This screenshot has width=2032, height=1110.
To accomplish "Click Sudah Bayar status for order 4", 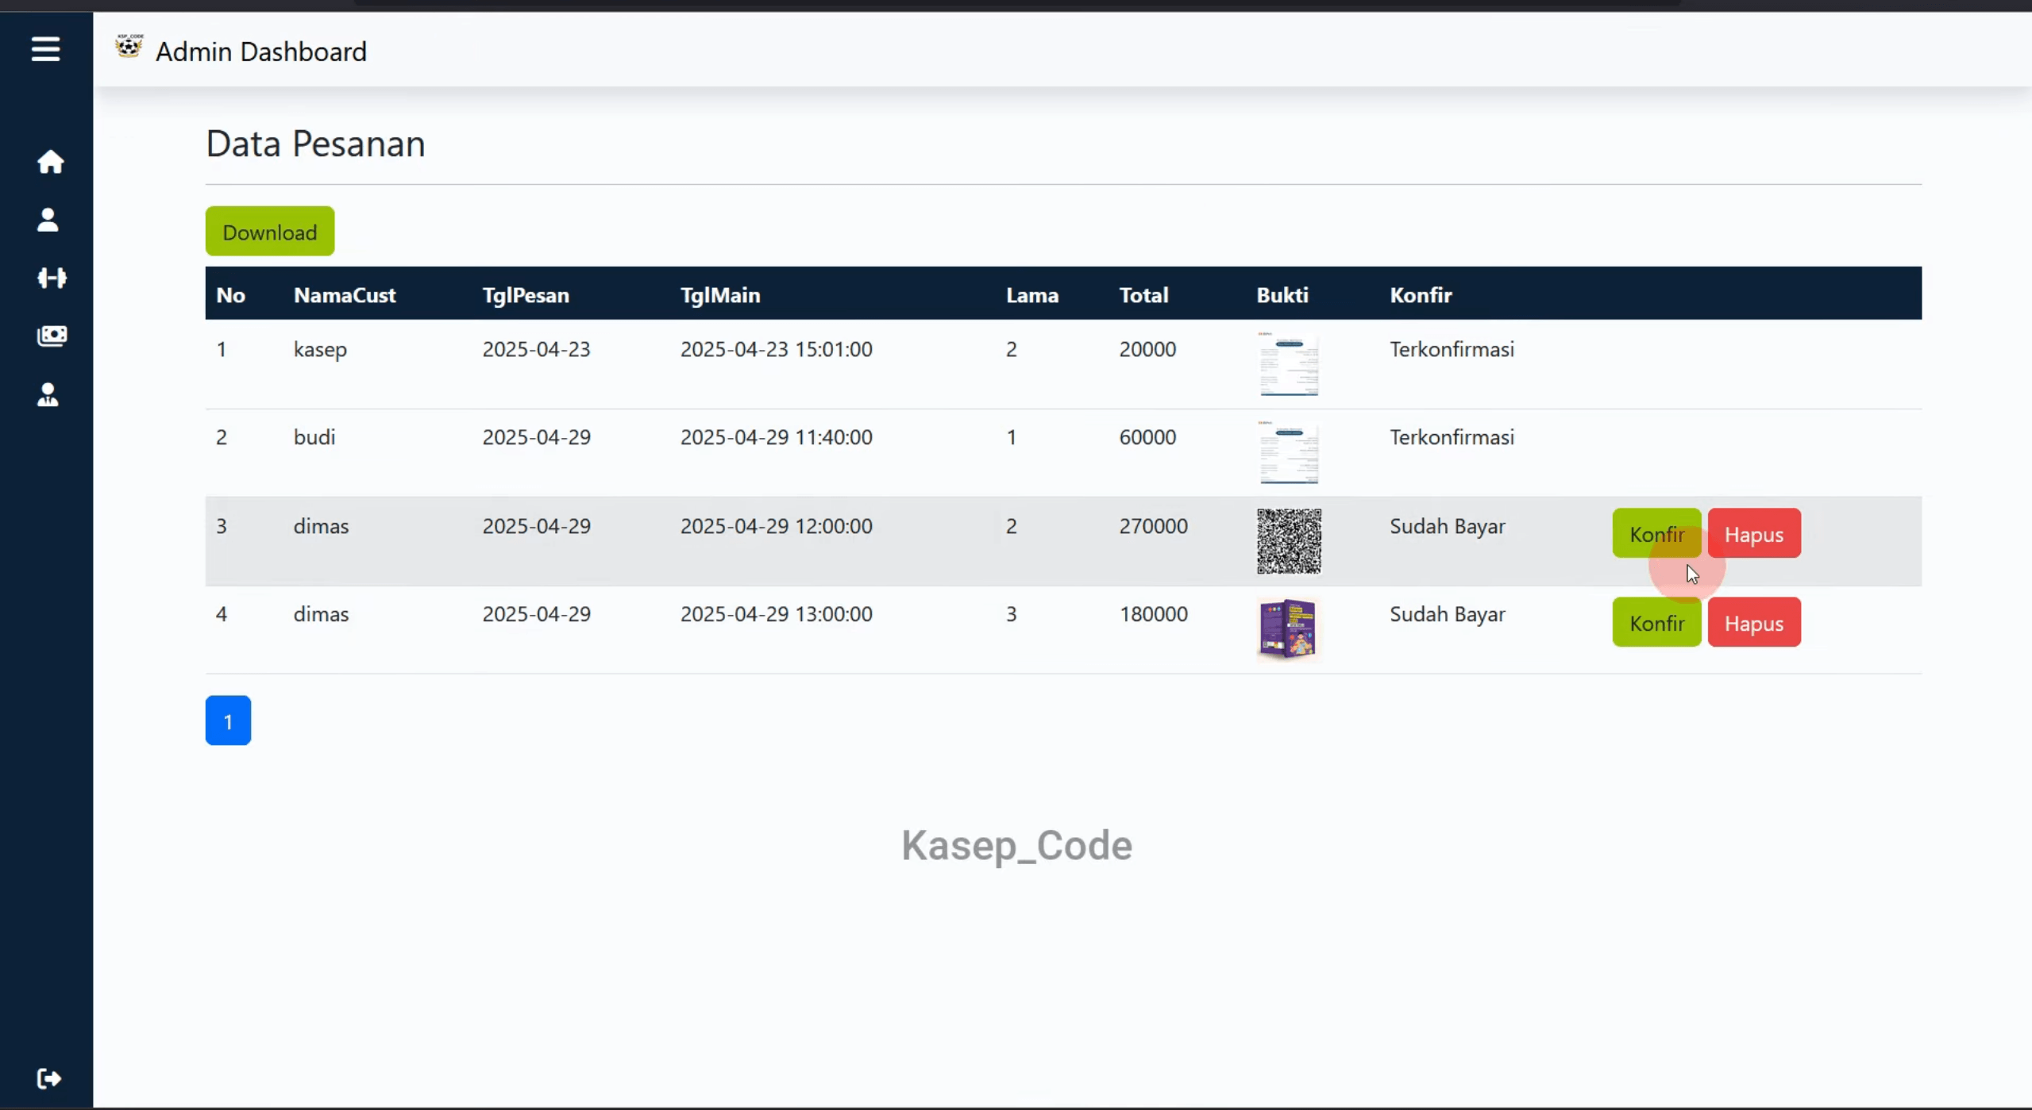I will [1447, 615].
